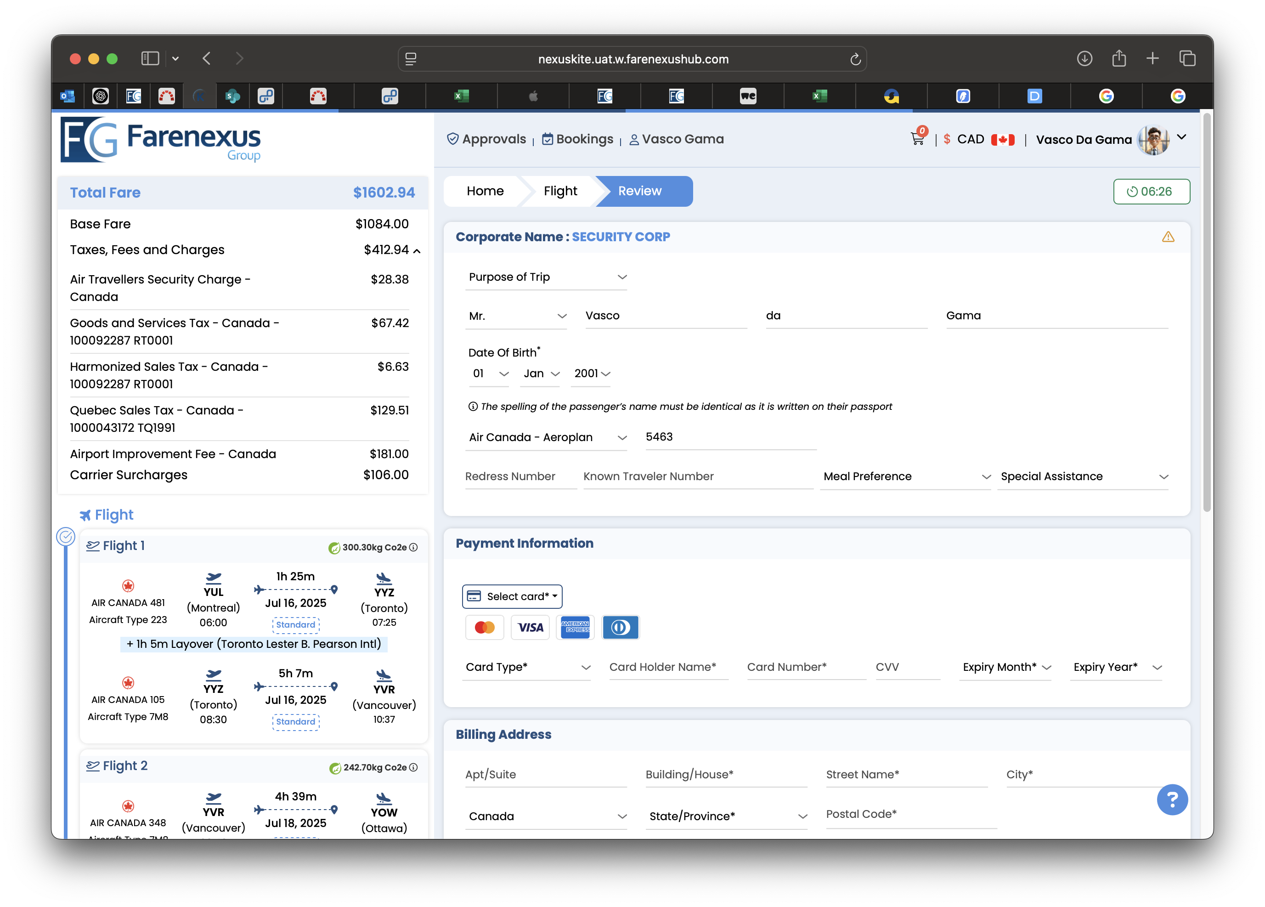
Task: Open Card Type dropdown
Action: [x=527, y=667]
